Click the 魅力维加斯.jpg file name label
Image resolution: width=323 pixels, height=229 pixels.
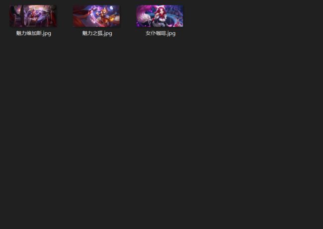34,33
